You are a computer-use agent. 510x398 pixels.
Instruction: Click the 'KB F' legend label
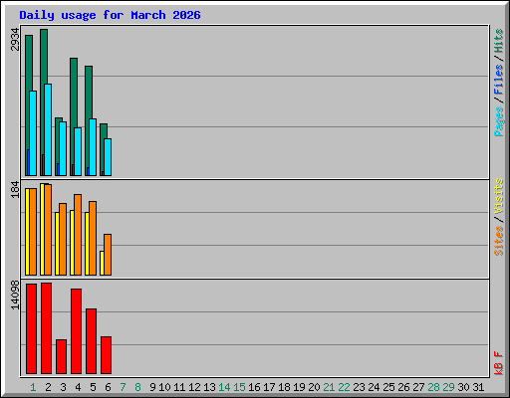(498, 363)
